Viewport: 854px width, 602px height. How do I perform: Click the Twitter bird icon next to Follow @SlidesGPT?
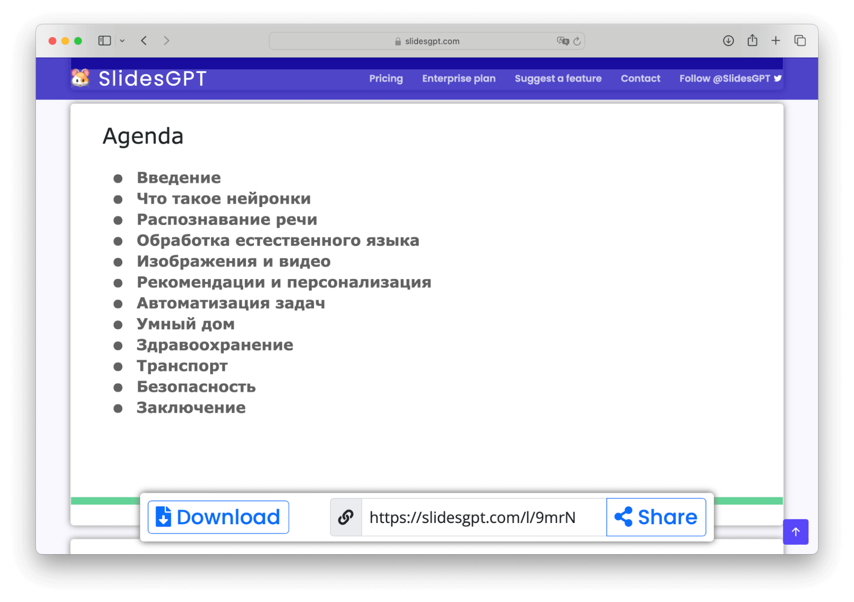pos(778,78)
